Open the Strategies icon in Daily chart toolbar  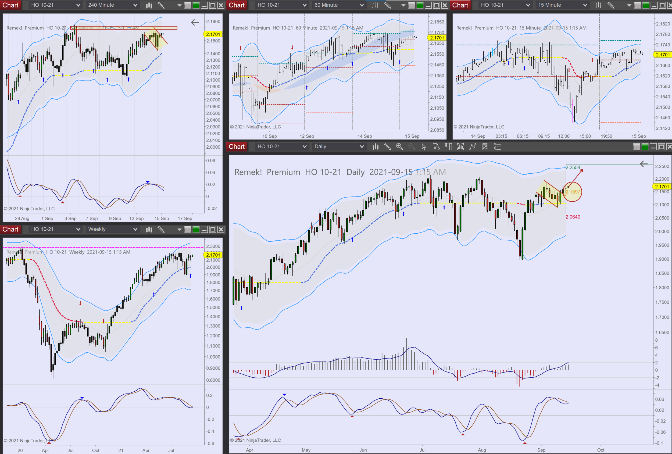coord(485,147)
